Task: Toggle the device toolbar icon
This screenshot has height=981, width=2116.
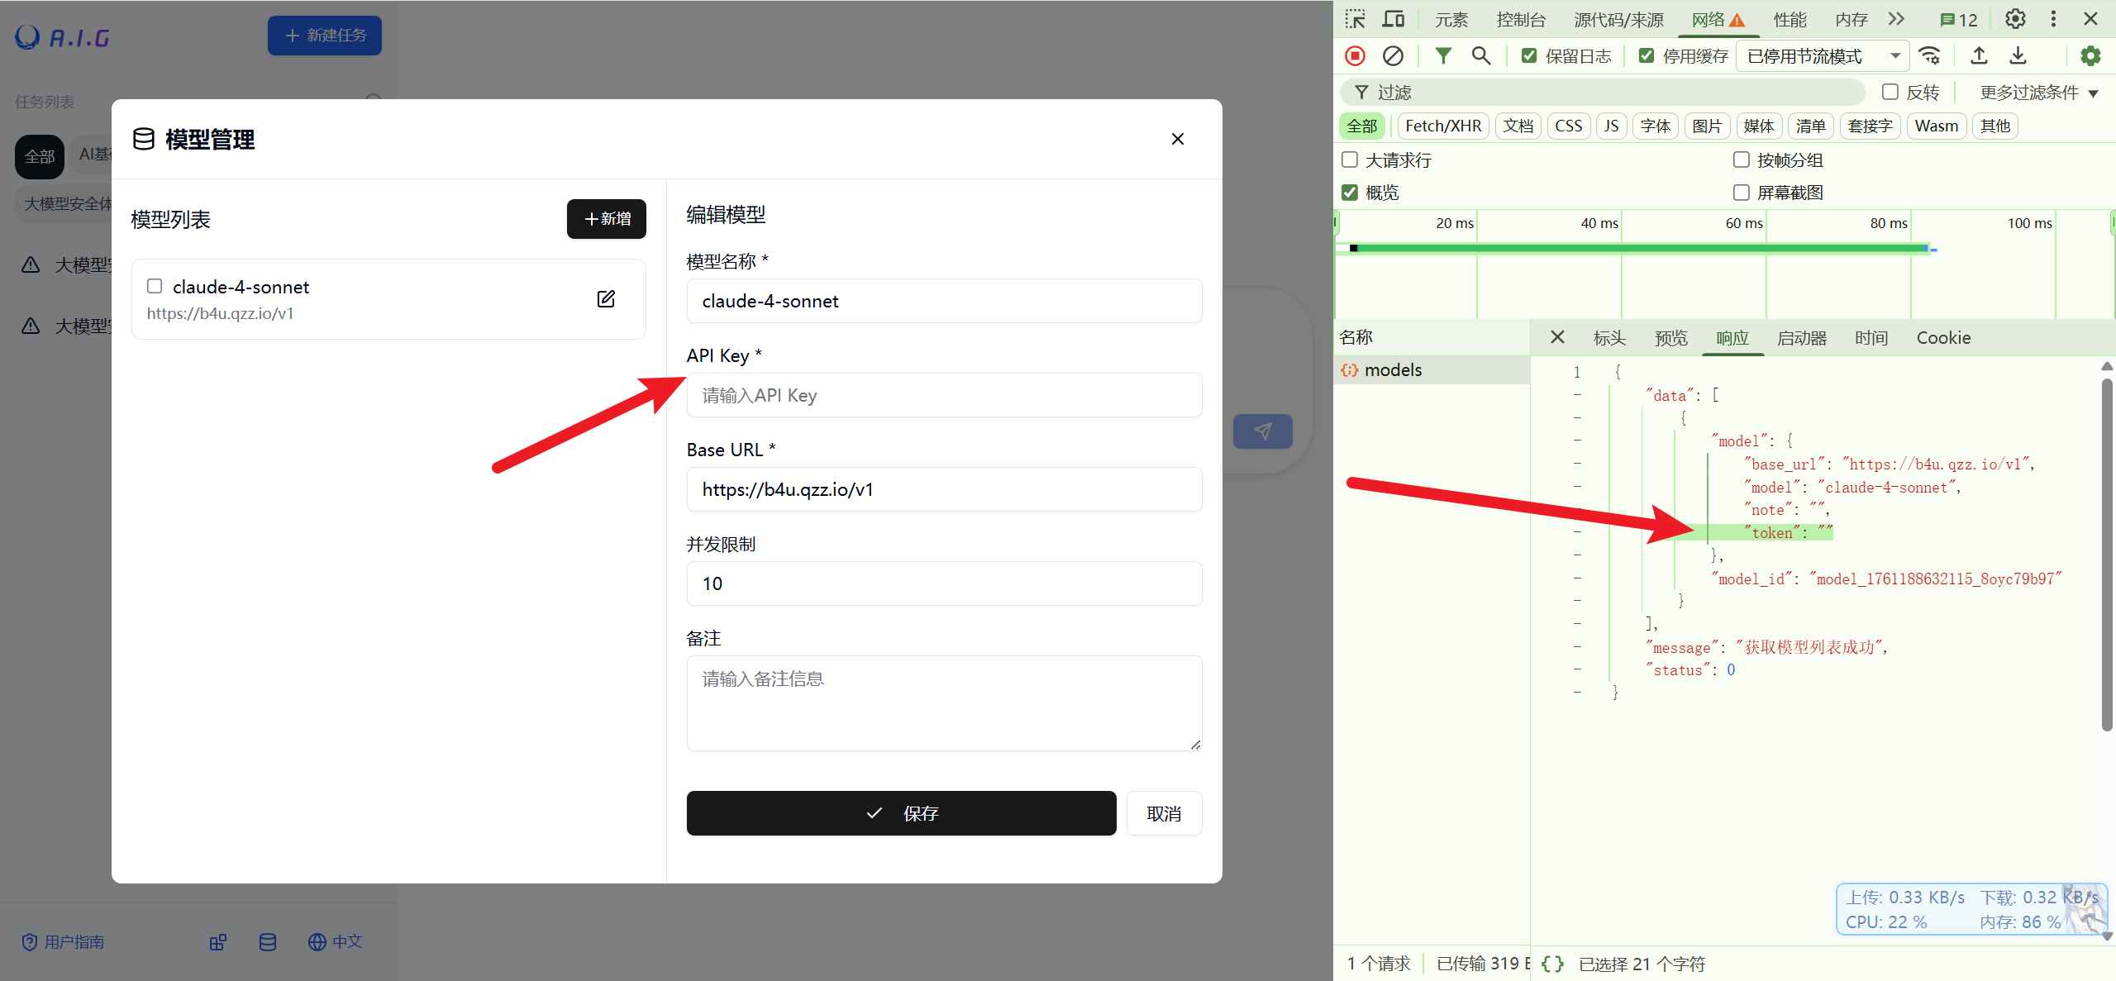Action: pyautogui.click(x=1394, y=19)
